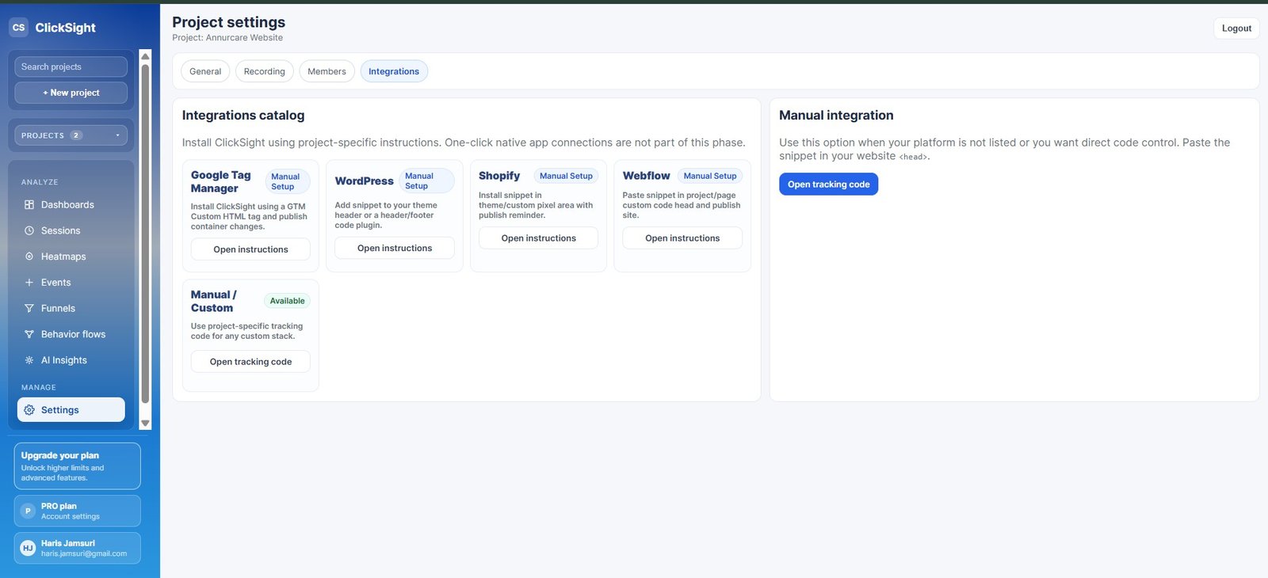Click the Integrations catalog heading
The height and width of the screenshot is (578, 1268).
243,116
